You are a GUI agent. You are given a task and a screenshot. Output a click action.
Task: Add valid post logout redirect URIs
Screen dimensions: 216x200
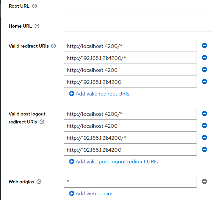pos(113,161)
